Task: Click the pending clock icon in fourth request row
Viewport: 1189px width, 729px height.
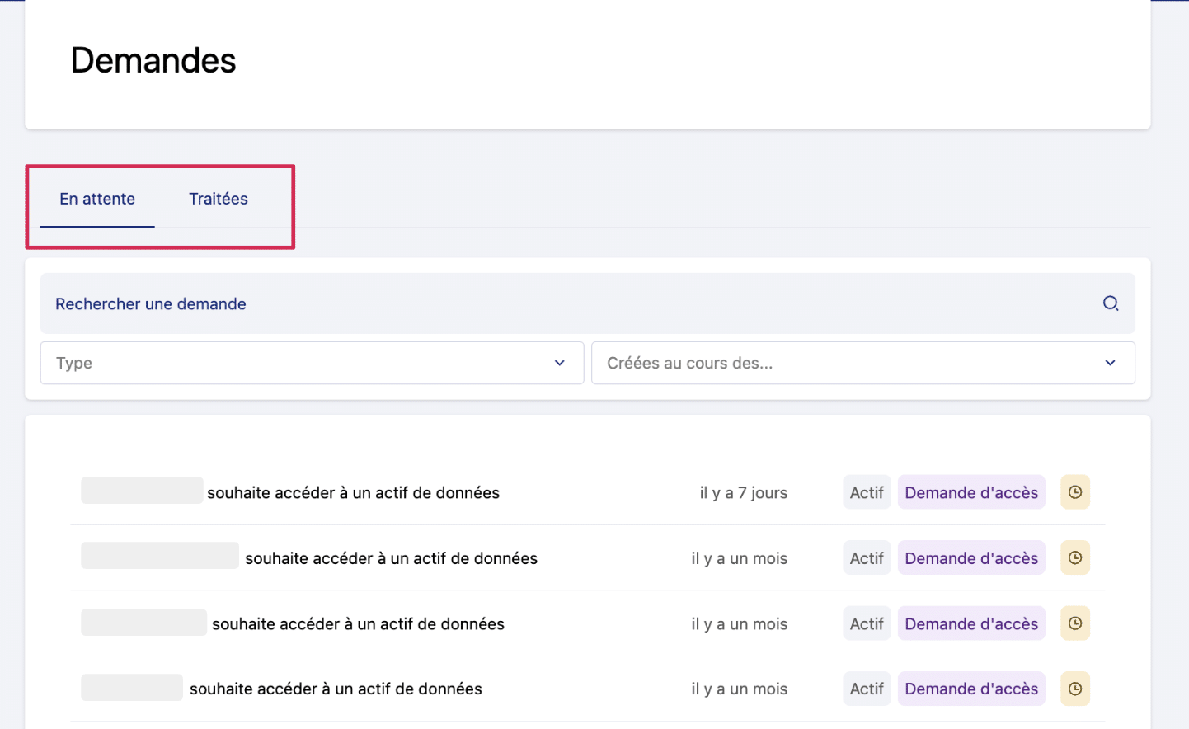Action: tap(1074, 689)
